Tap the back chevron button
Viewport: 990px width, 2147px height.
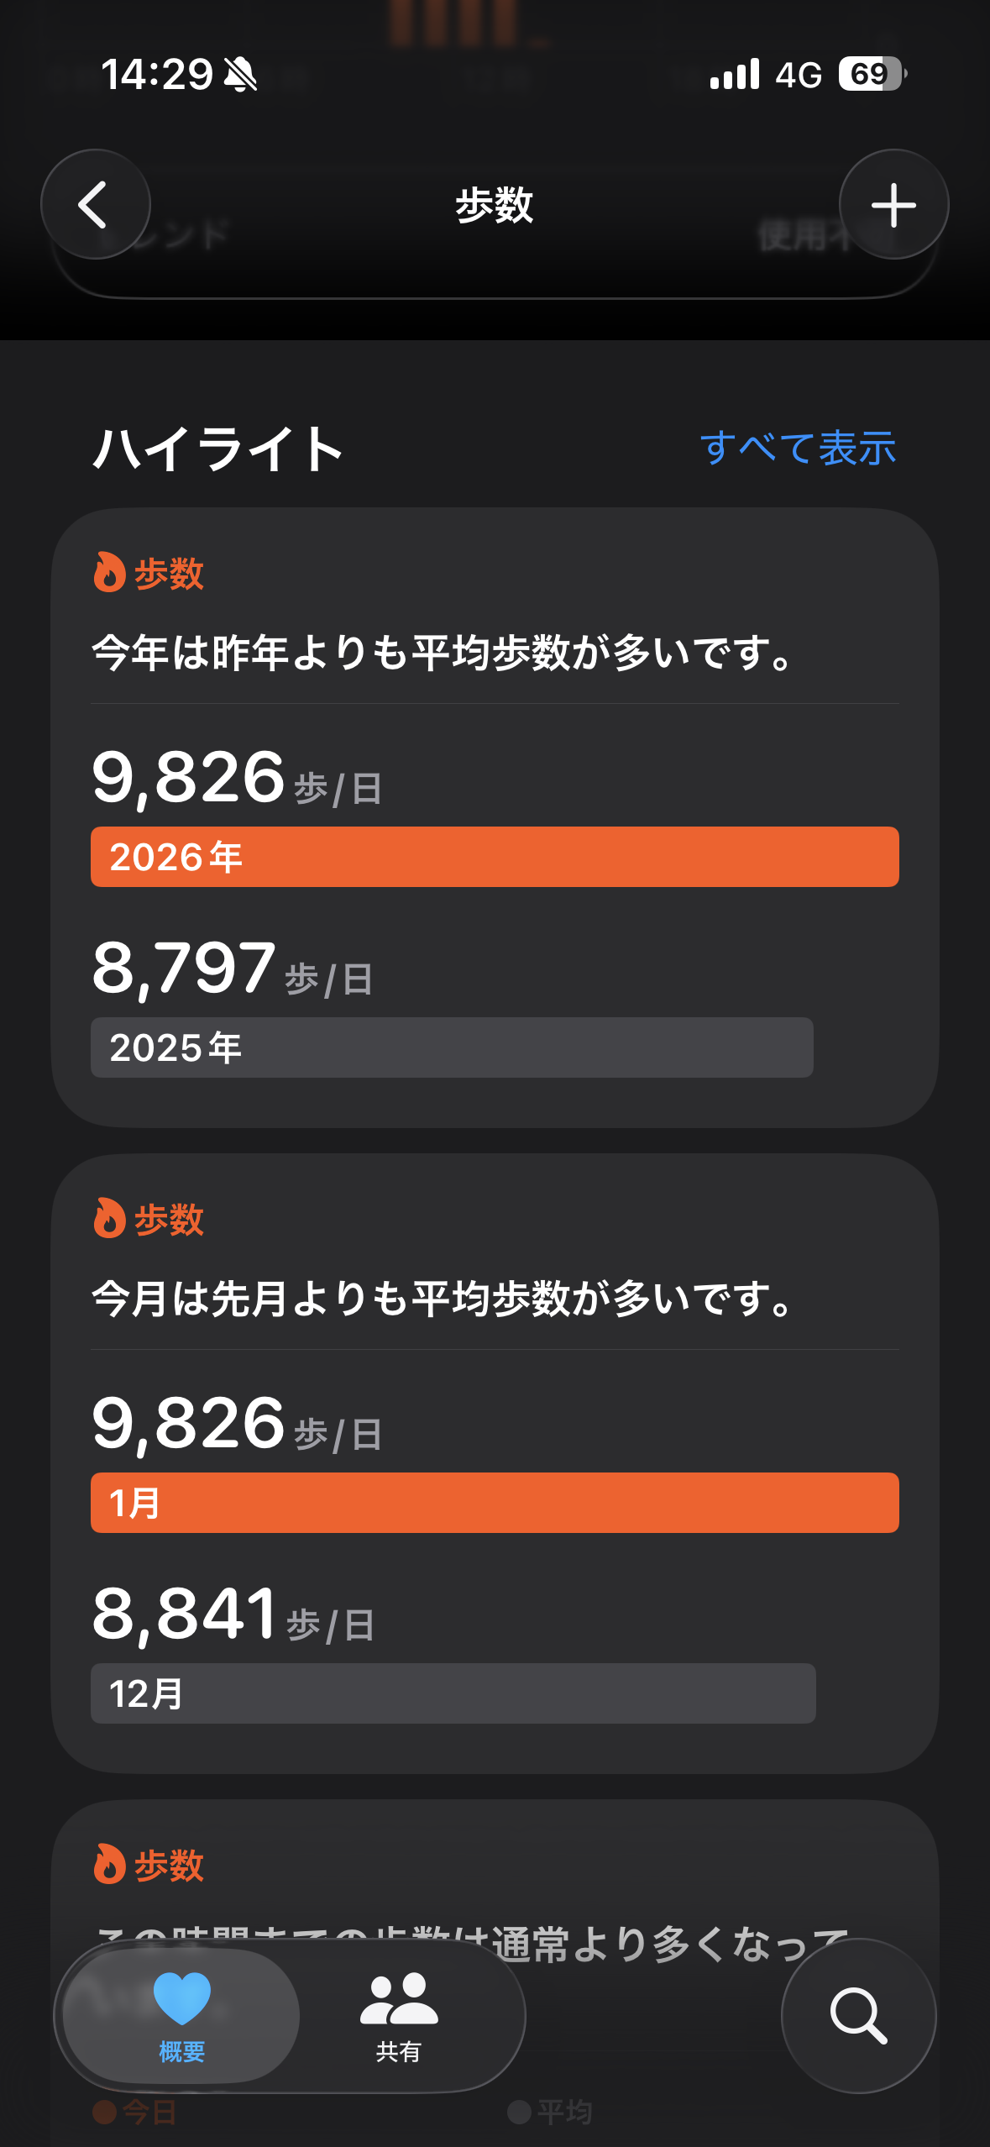click(95, 204)
